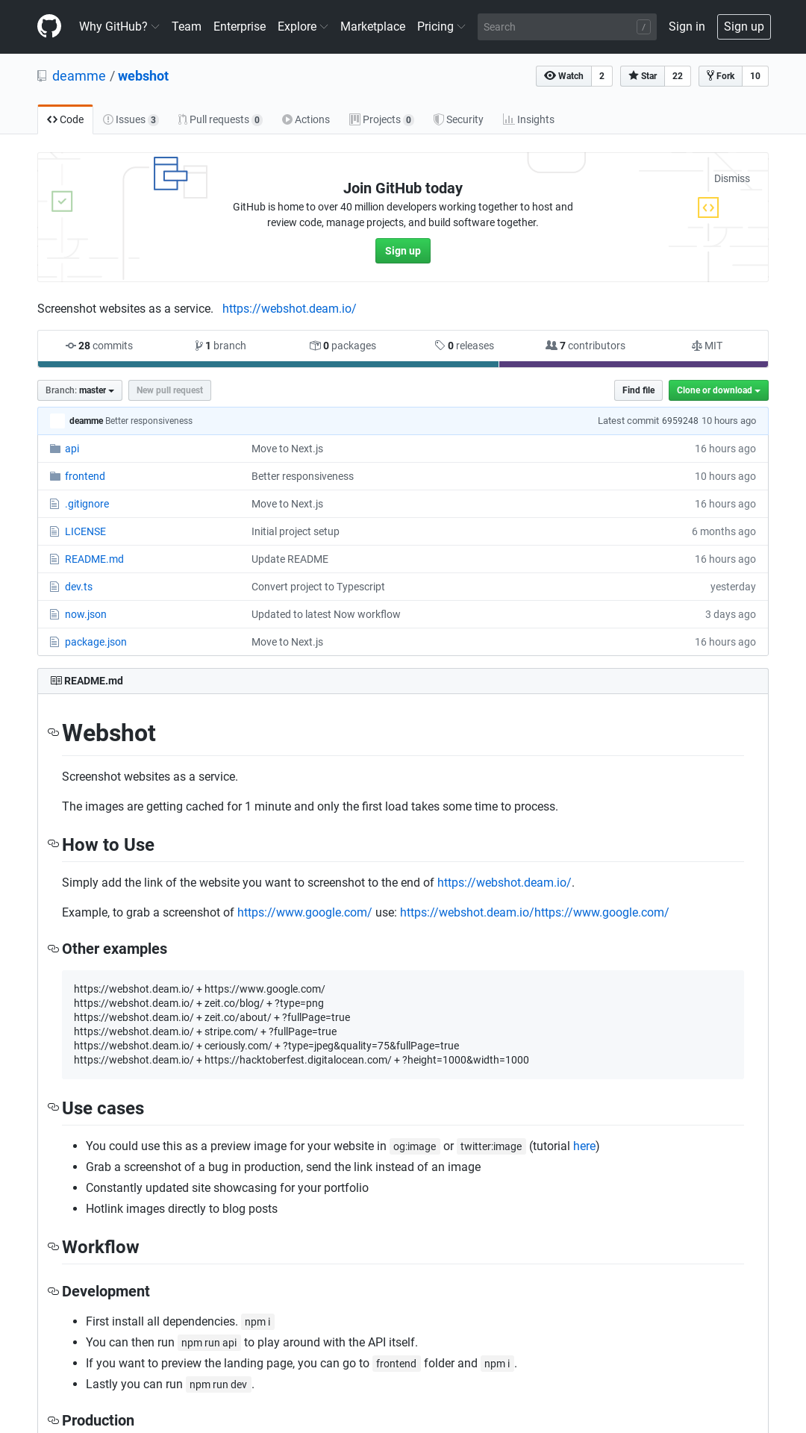Switch to the Insights tab
Viewport: 806px width, 1433px height.
[528, 119]
